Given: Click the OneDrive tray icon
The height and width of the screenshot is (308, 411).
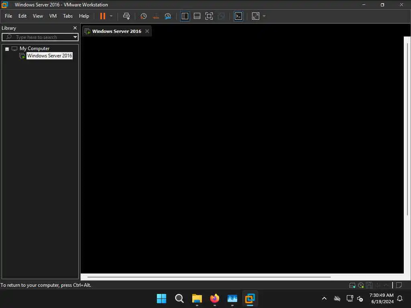Looking at the screenshot, I should (337, 298).
